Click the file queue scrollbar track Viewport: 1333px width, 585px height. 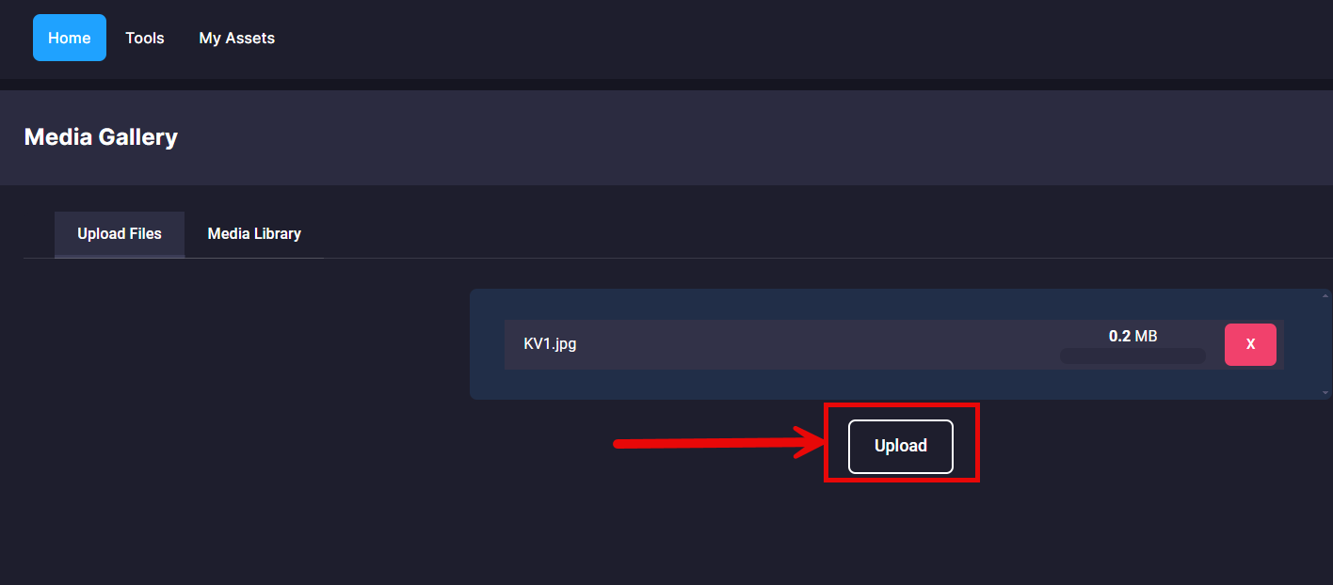[1325, 344]
